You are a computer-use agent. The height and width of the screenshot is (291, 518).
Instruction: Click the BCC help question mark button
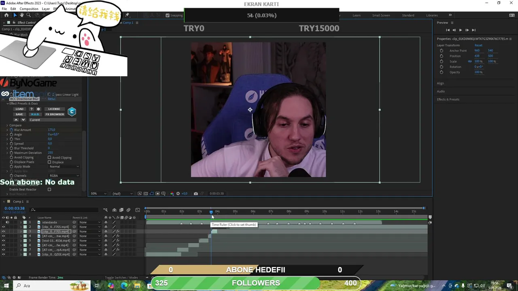coord(32,109)
